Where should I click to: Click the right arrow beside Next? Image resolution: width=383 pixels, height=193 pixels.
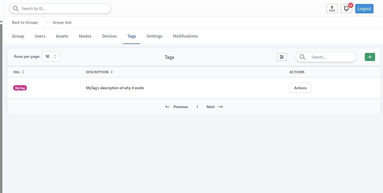coord(220,107)
